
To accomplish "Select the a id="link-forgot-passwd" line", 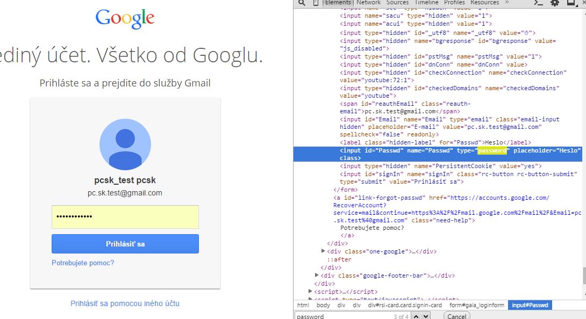I will tap(457, 209).
